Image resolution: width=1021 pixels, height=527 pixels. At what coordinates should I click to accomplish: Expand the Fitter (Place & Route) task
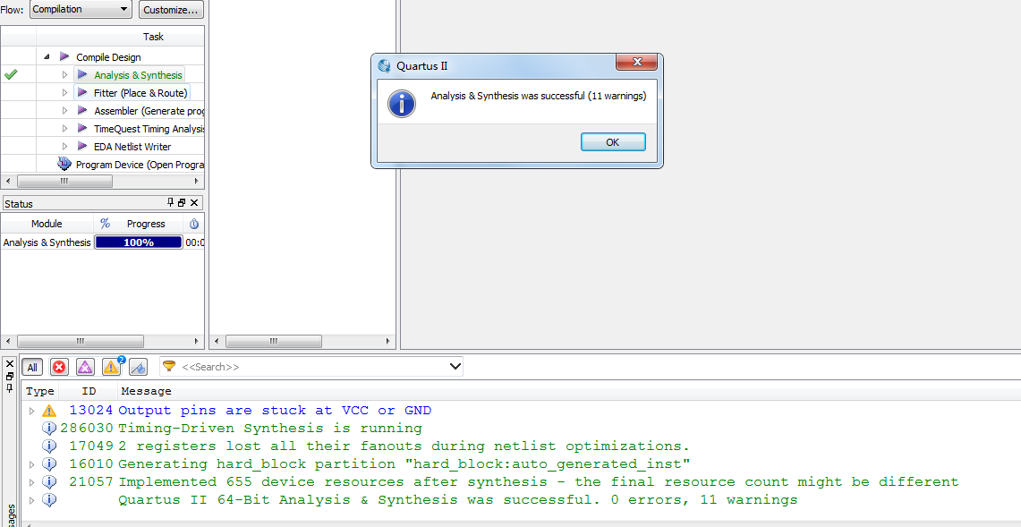pyautogui.click(x=64, y=93)
